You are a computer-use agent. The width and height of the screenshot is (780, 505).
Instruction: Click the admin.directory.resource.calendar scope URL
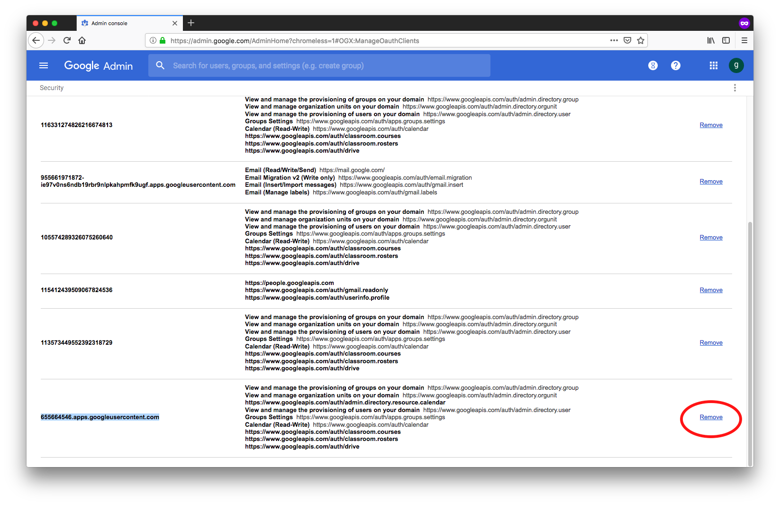click(345, 403)
